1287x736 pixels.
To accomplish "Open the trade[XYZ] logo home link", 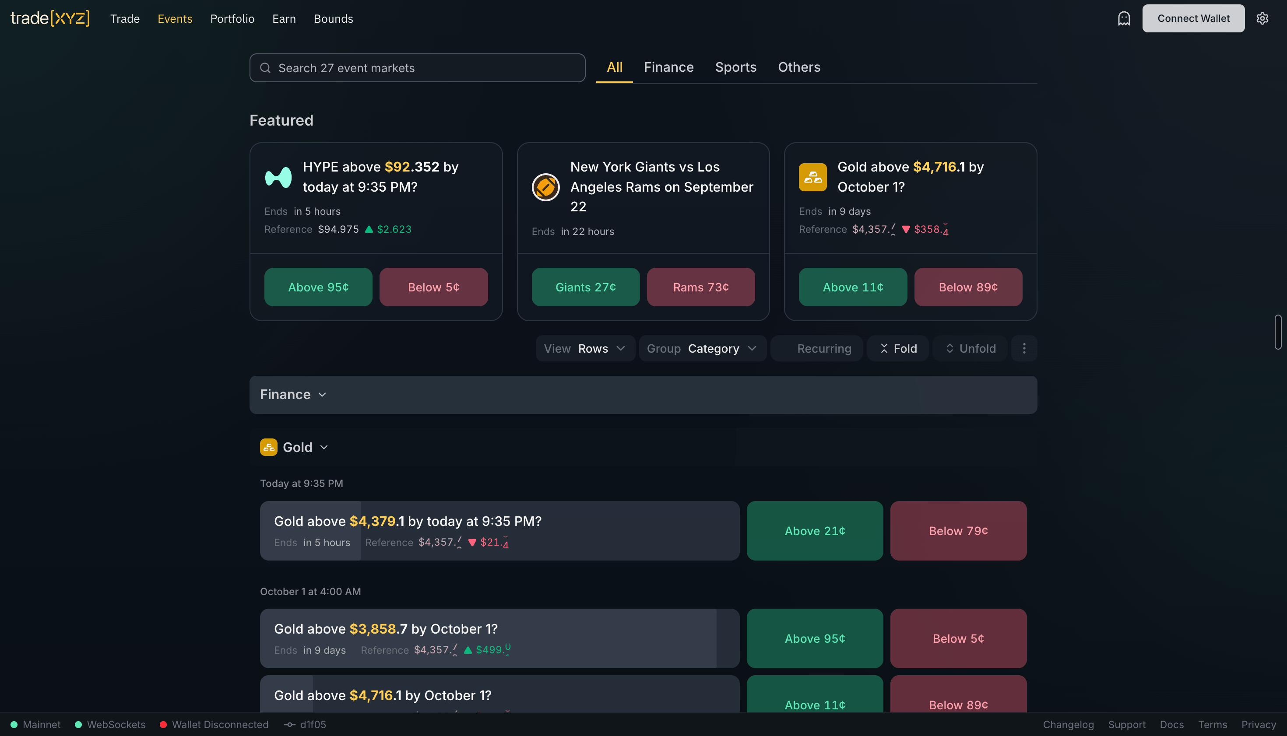I will click(50, 18).
